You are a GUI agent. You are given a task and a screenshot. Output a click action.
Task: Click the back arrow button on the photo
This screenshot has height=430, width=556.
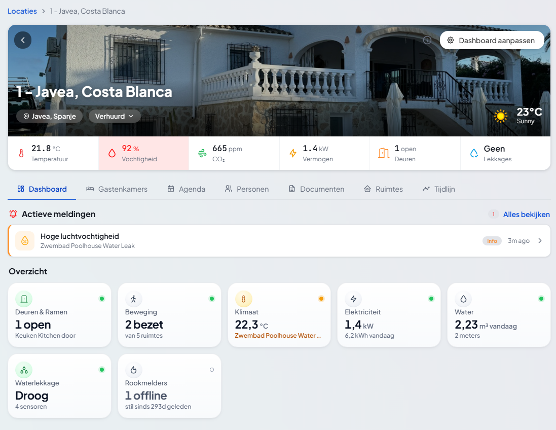coord(23,40)
